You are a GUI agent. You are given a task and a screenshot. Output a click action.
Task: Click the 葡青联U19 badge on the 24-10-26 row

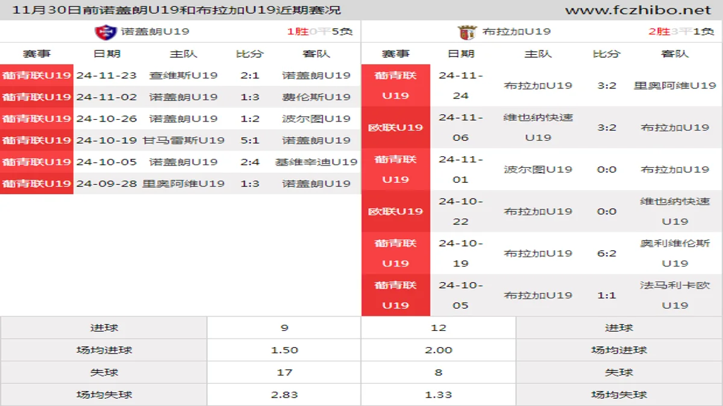[37, 118]
